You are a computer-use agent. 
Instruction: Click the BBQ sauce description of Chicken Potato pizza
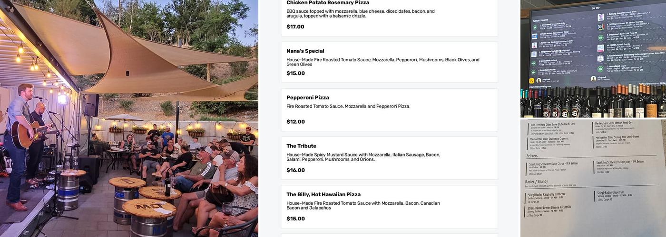360,14
